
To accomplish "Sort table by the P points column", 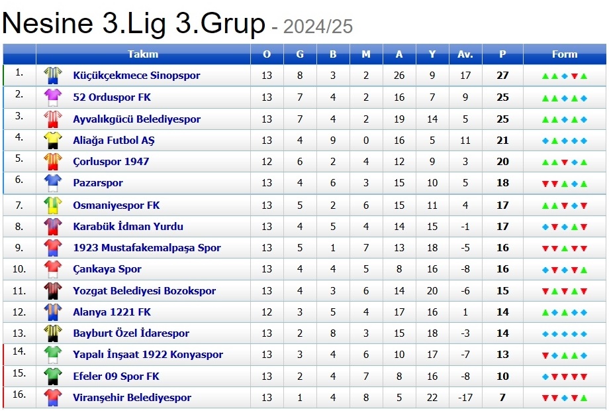I will [502, 54].
